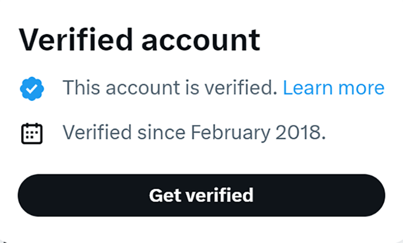Click the word 'February' in the date line
Viewport: 403px width, 243px height.
(231, 133)
